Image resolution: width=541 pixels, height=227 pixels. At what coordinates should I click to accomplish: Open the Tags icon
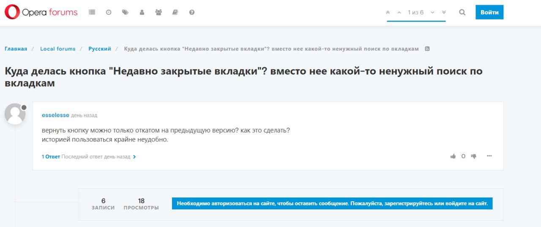tap(125, 13)
